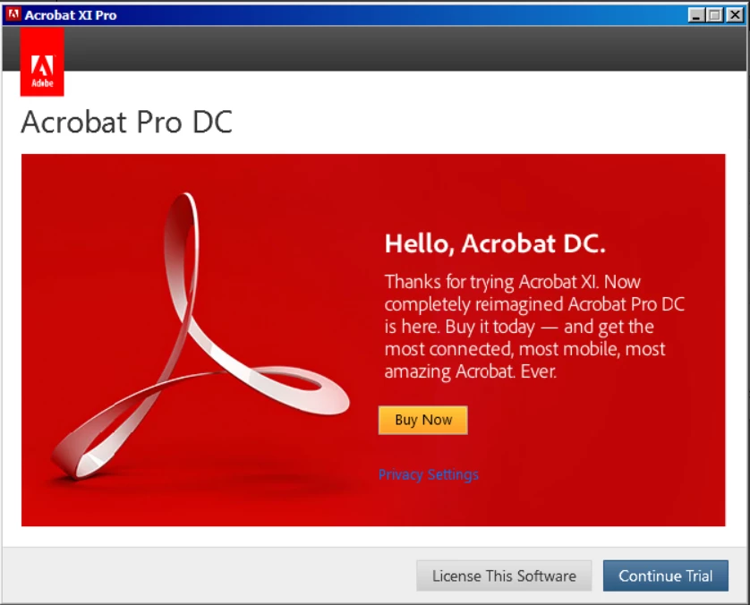Viewport: 750px width, 605px height.
Task: Open the Privacy Settings link
Action: coord(428,474)
